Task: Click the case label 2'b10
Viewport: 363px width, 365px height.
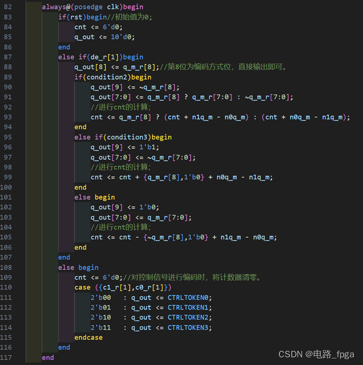Action: click(x=101, y=317)
